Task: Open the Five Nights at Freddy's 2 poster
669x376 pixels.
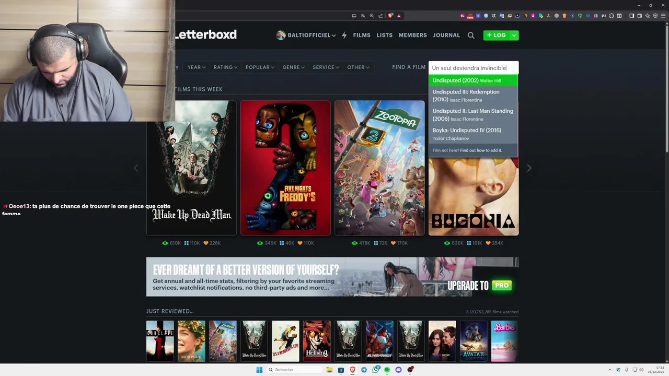Action: [x=285, y=168]
